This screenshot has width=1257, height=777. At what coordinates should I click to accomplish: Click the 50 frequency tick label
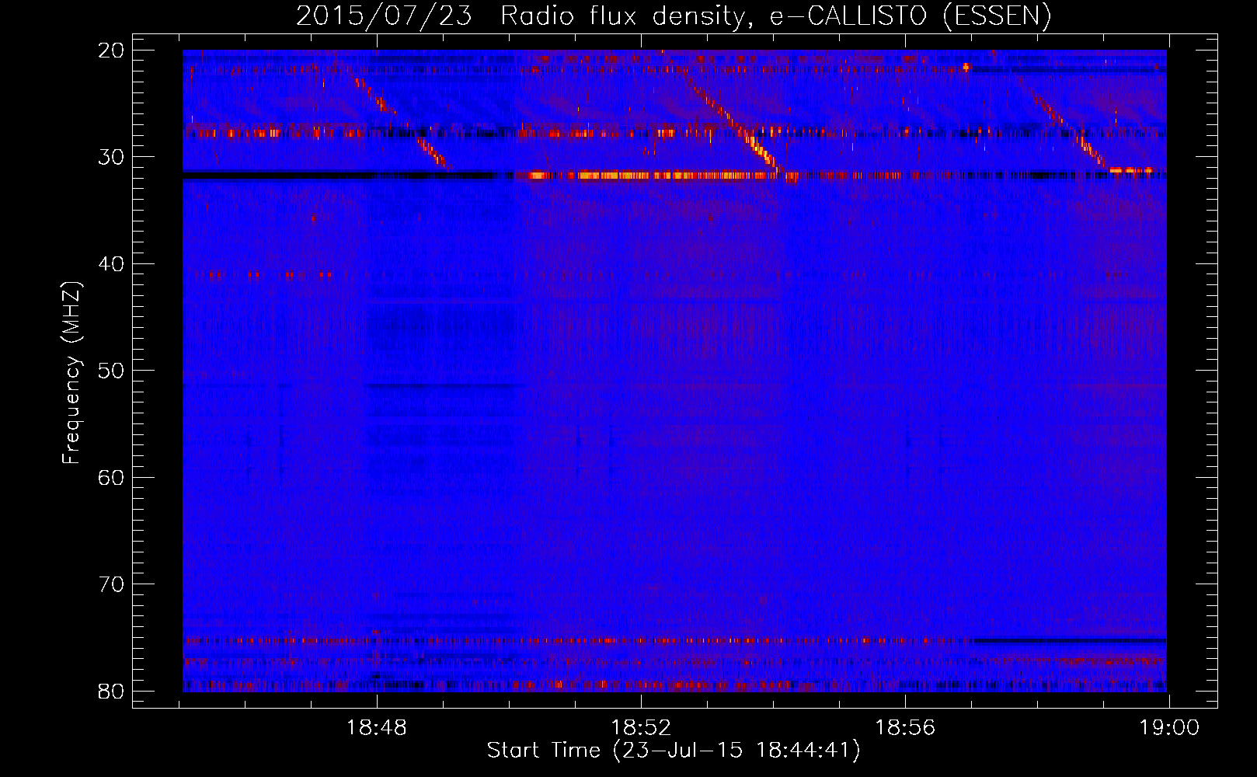111,371
